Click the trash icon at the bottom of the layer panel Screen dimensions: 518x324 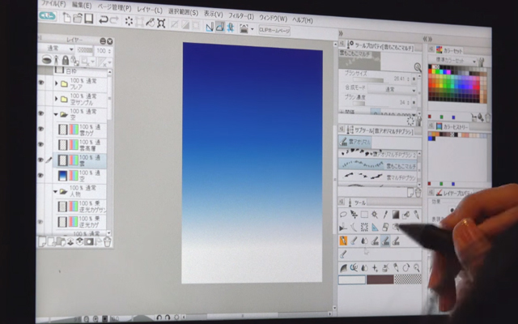107,241
